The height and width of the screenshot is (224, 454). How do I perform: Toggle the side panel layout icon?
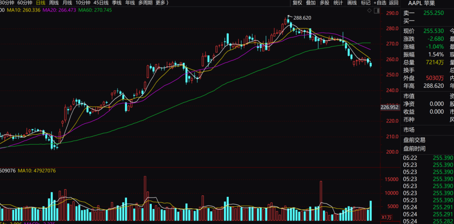(376, 10)
